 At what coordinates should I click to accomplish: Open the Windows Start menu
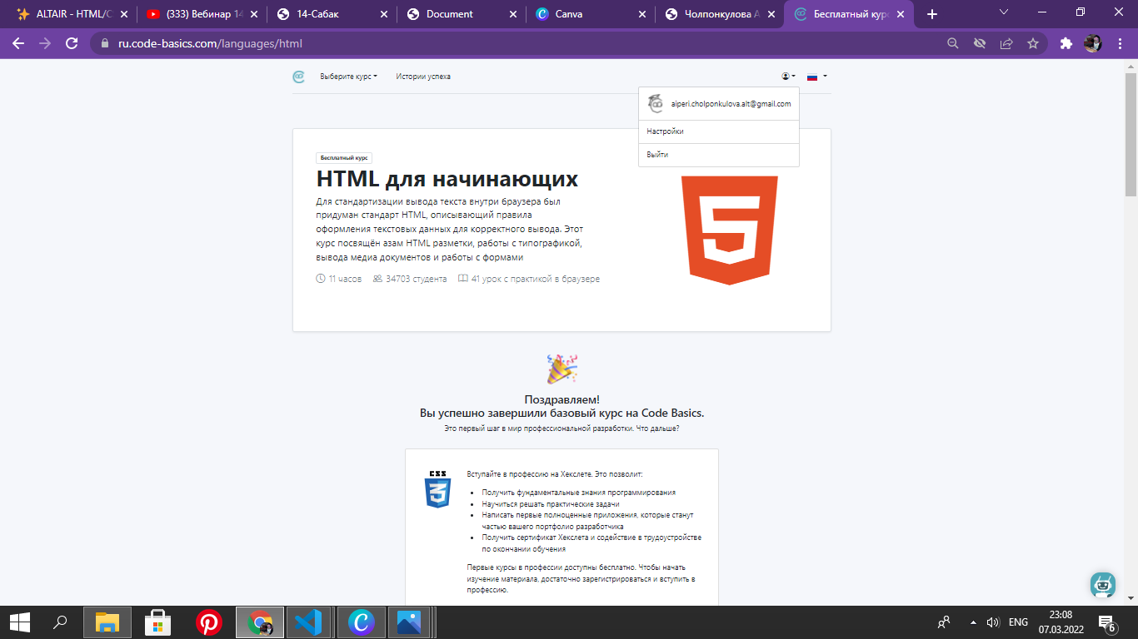pos(20,622)
